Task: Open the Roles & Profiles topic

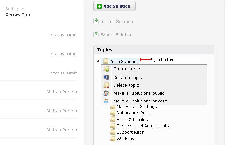Action: click(x=132, y=120)
